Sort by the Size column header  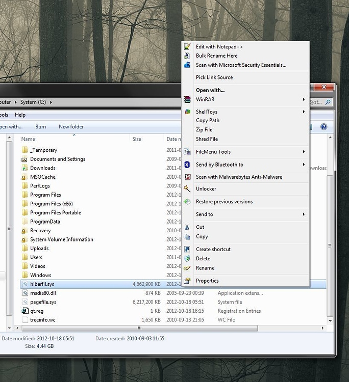pyautogui.click(x=146, y=139)
